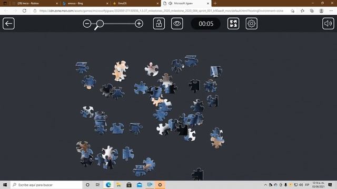337x189 pixels.
Task: Zoom in using the plus button
Action: (x=139, y=24)
